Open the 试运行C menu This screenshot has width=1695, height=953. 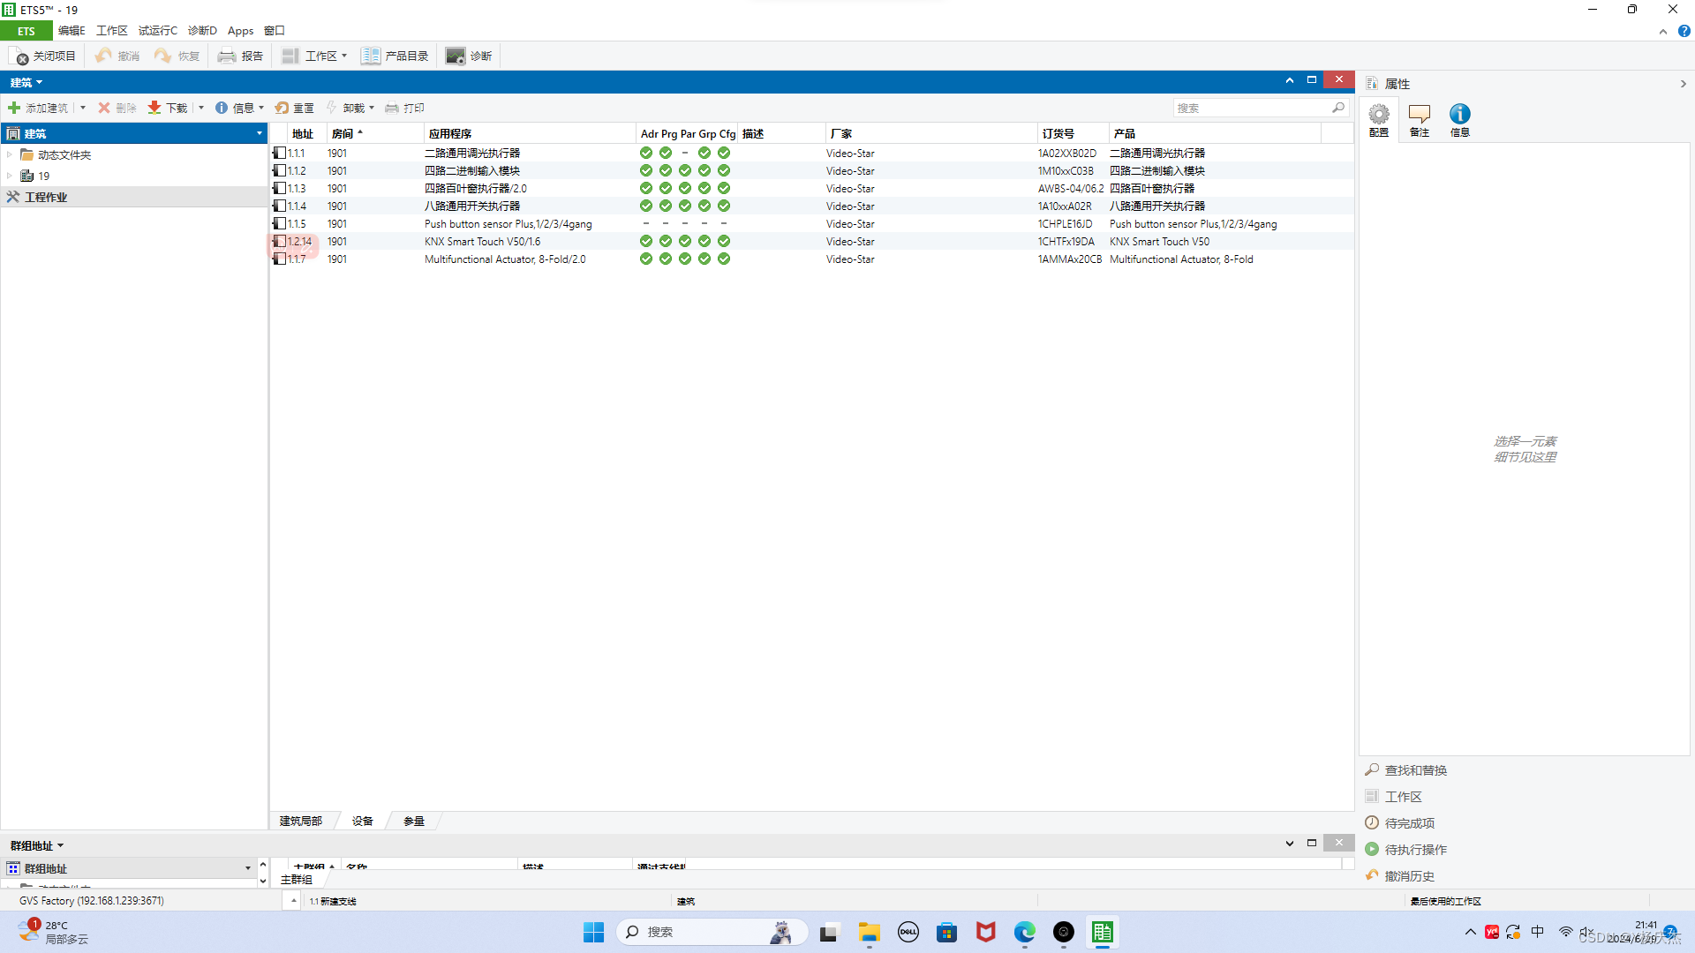157,30
